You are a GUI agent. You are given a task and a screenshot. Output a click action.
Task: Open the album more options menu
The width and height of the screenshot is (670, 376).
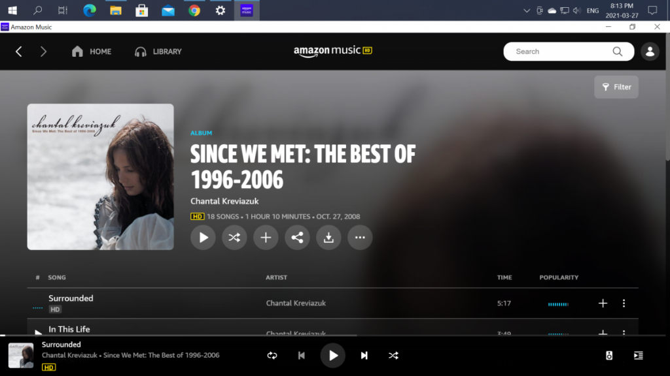[x=360, y=238]
